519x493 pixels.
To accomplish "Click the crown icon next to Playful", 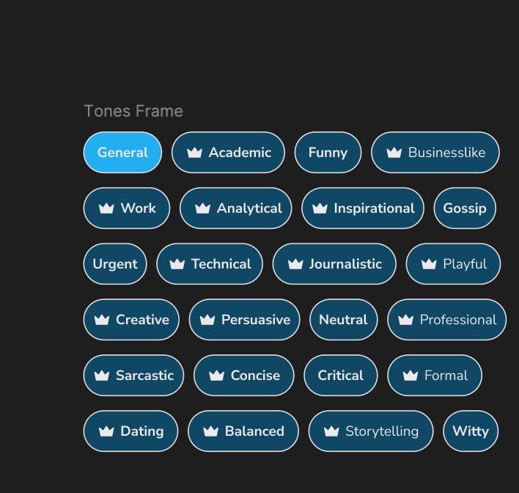I will pos(429,264).
